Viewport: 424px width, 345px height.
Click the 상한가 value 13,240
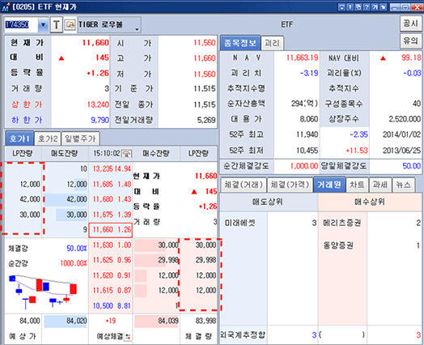coord(98,104)
